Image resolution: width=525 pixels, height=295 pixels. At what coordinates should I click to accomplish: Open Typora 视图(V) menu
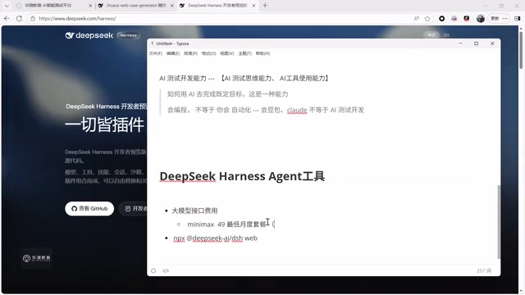point(227,53)
